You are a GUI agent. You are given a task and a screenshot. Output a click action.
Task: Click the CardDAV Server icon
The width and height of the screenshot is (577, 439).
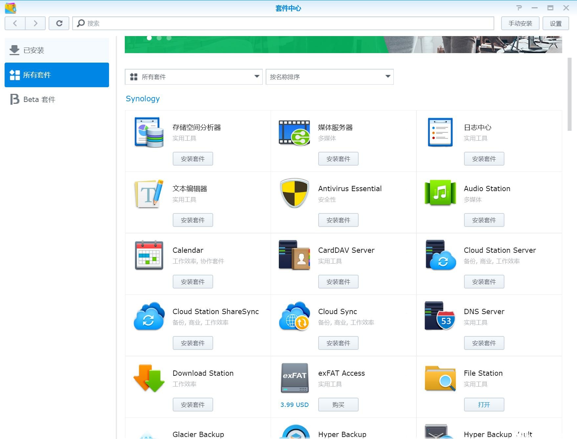[x=294, y=255]
